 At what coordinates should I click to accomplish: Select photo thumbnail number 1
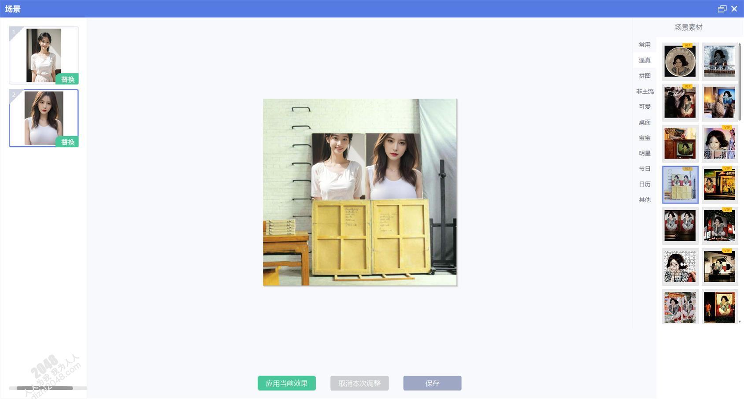point(43,54)
